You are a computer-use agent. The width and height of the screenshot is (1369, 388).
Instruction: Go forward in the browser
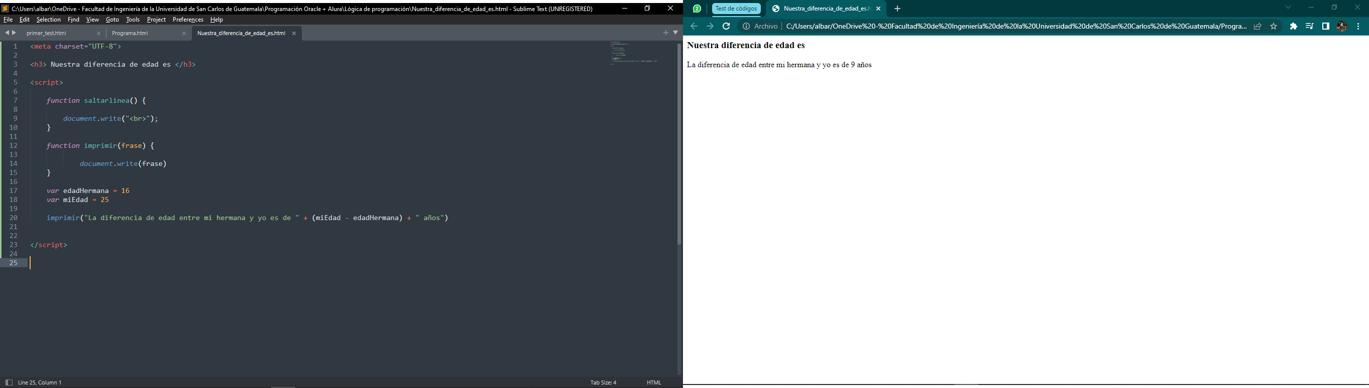(x=710, y=26)
